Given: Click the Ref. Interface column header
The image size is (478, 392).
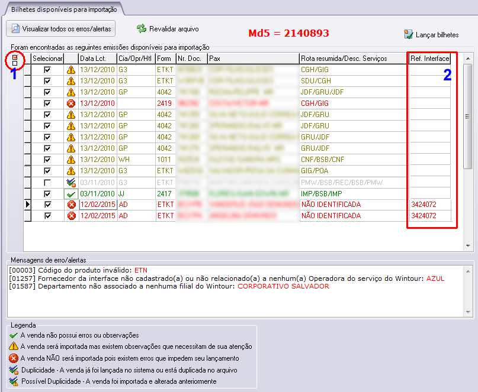Looking at the screenshot, I should pyautogui.click(x=430, y=59).
